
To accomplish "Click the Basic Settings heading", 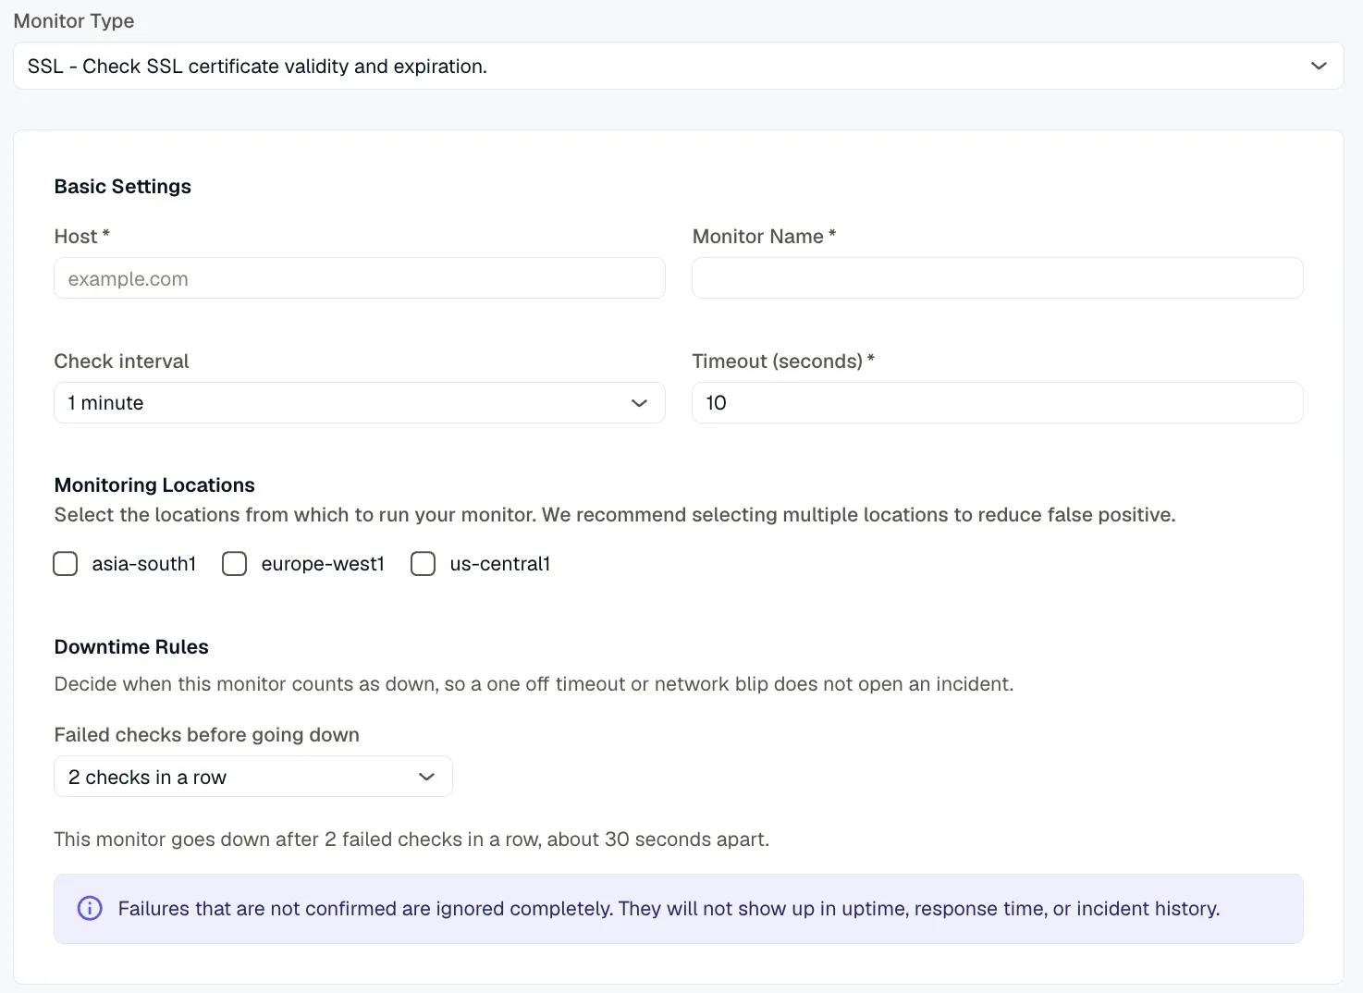I will (123, 187).
